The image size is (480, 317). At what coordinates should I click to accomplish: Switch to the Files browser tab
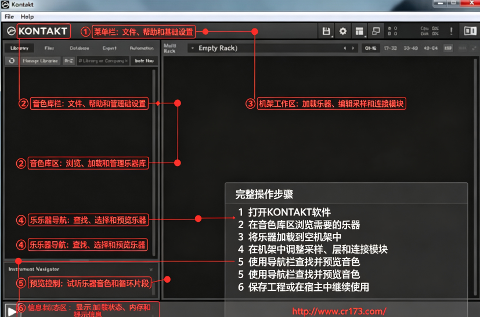coord(49,48)
